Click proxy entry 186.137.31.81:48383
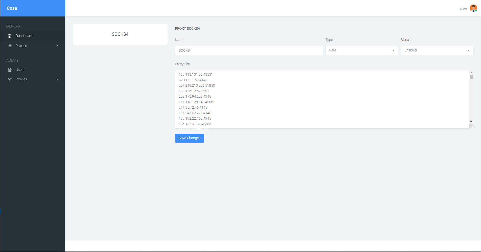 [195, 124]
